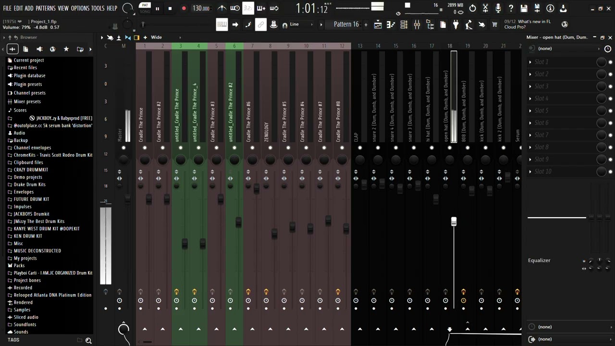Add a new pattern with plus button

(366, 25)
